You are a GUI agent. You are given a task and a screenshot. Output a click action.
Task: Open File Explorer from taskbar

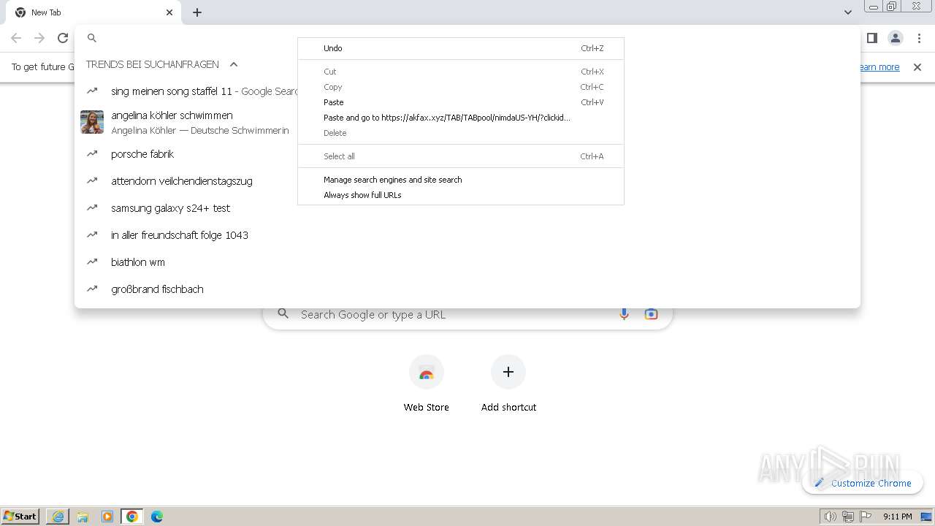83,517
